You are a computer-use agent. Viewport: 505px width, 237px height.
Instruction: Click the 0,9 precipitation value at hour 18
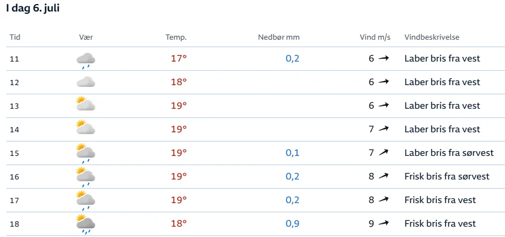[293, 224]
